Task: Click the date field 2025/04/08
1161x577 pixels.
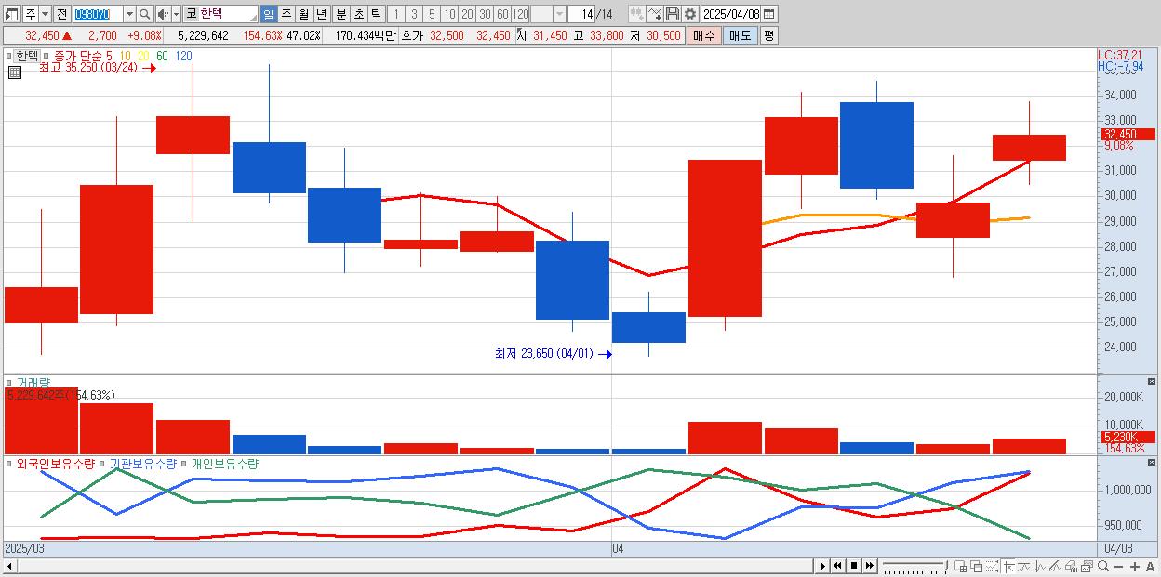Action: pos(730,14)
